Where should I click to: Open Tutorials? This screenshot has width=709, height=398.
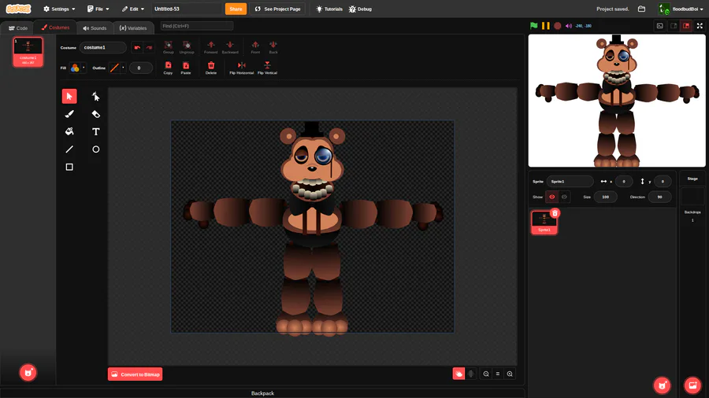point(329,9)
